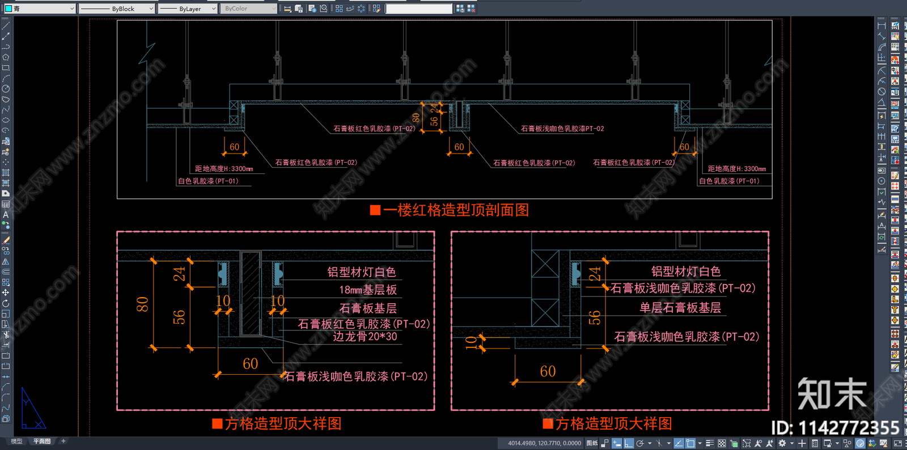The height and width of the screenshot is (450, 907).
Task: Select the label 边龙骨20*30
Action: [x=365, y=337]
